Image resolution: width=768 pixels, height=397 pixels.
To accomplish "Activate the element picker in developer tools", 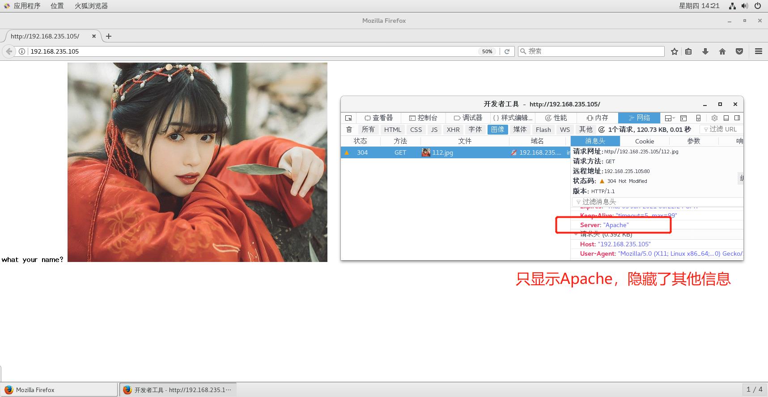I will 348,118.
